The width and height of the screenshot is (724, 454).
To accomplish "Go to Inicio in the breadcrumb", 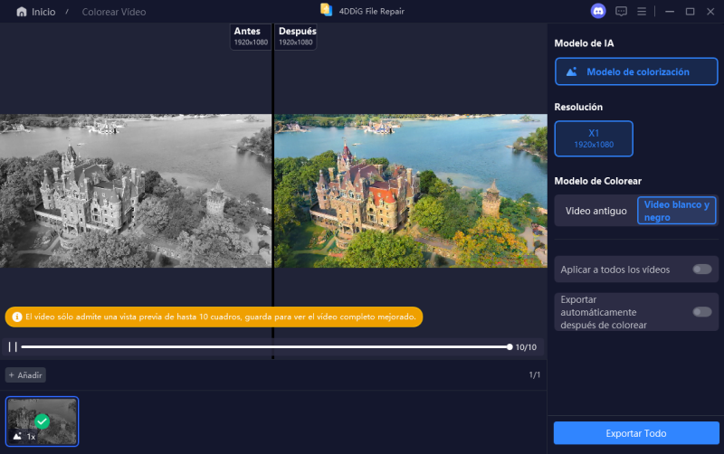I will click(43, 13).
